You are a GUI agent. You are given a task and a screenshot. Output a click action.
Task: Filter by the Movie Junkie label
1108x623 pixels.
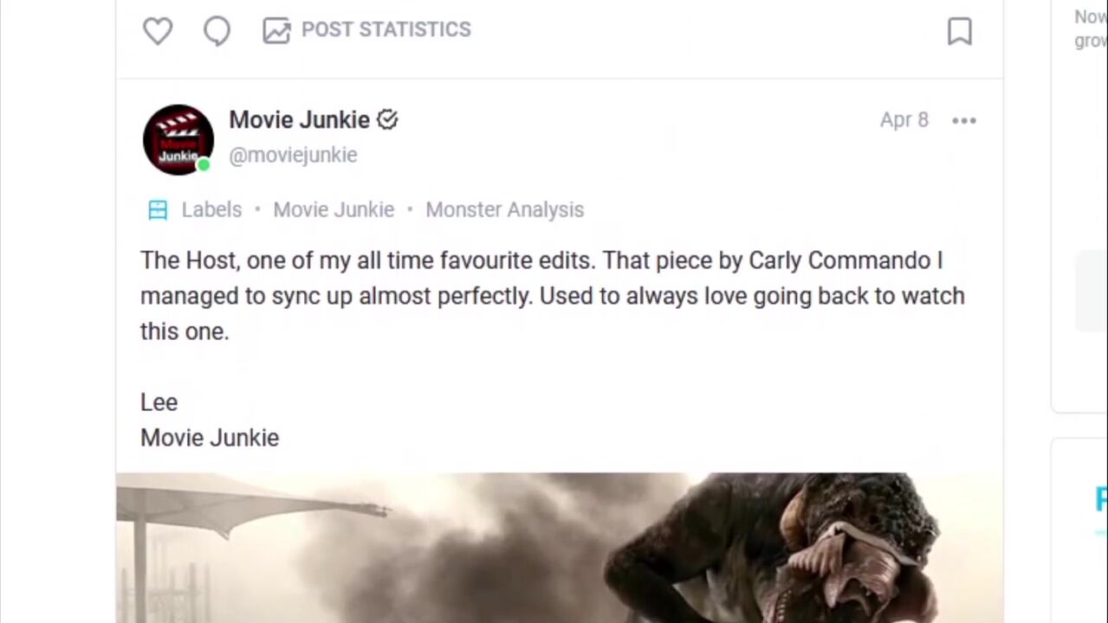click(x=334, y=209)
